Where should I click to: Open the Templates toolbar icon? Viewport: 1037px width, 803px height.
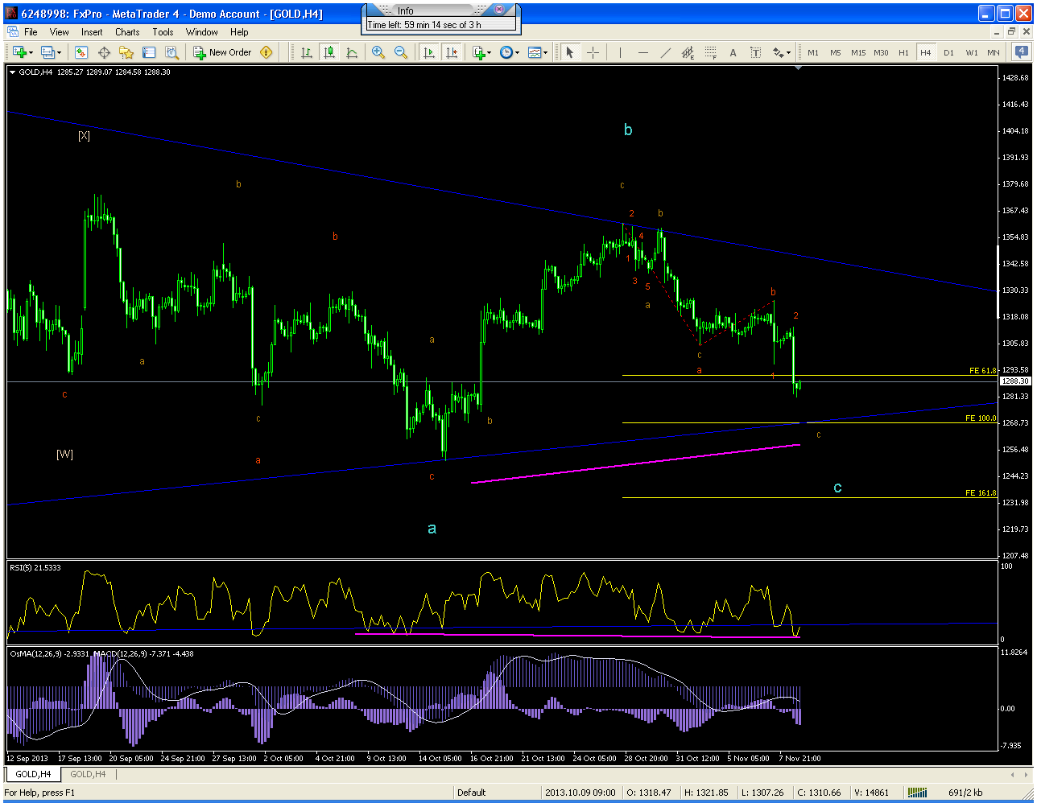click(x=535, y=52)
